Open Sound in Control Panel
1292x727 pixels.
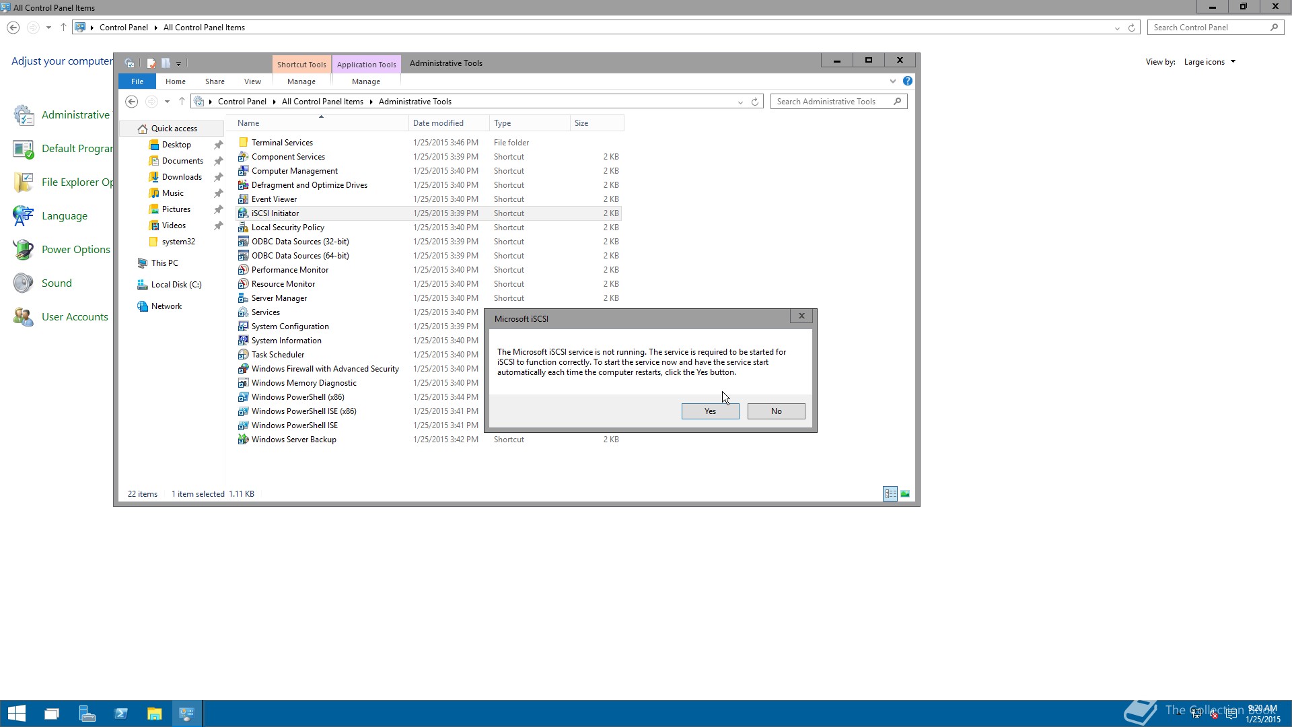pyautogui.click(x=57, y=283)
